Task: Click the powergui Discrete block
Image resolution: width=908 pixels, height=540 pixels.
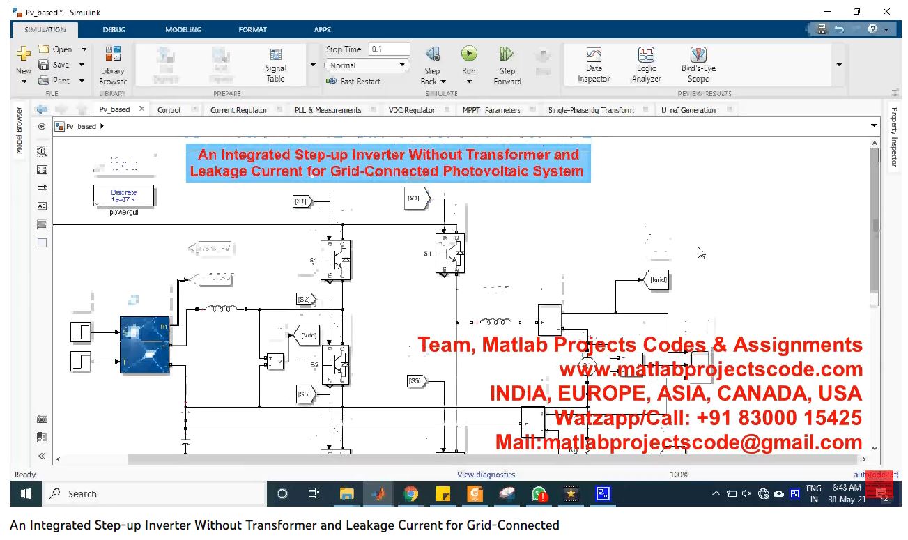Action: [124, 196]
